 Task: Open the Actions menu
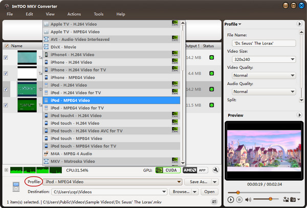pos(74,14)
